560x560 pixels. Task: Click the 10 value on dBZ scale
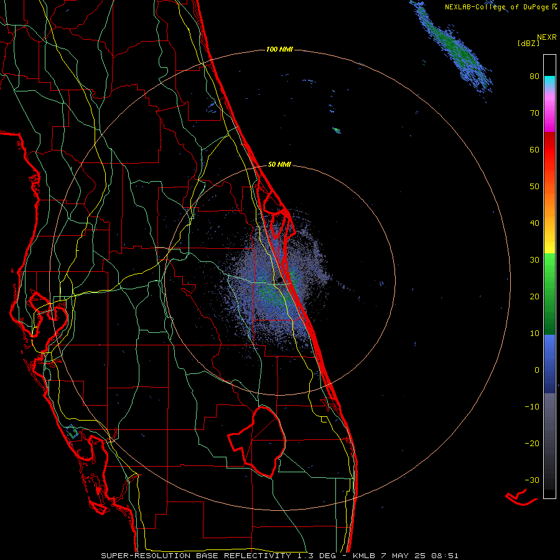click(534, 334)
